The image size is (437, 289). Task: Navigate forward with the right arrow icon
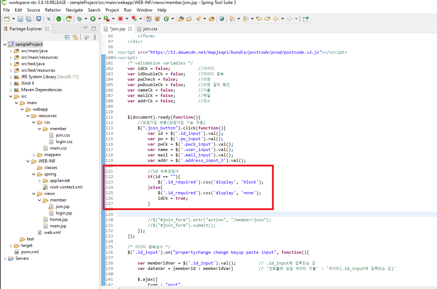pyautogui.click(x=290, y=19)
